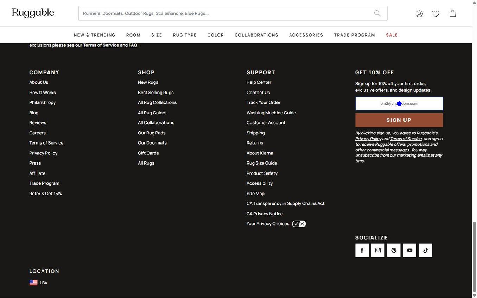Click the email address signup field
The width and height of the screenshot is (477, 298).
click(x=399, y=103)
